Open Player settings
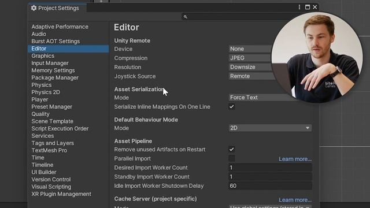The height and width of the screenshot is (208, 370). tap(40, 99)
